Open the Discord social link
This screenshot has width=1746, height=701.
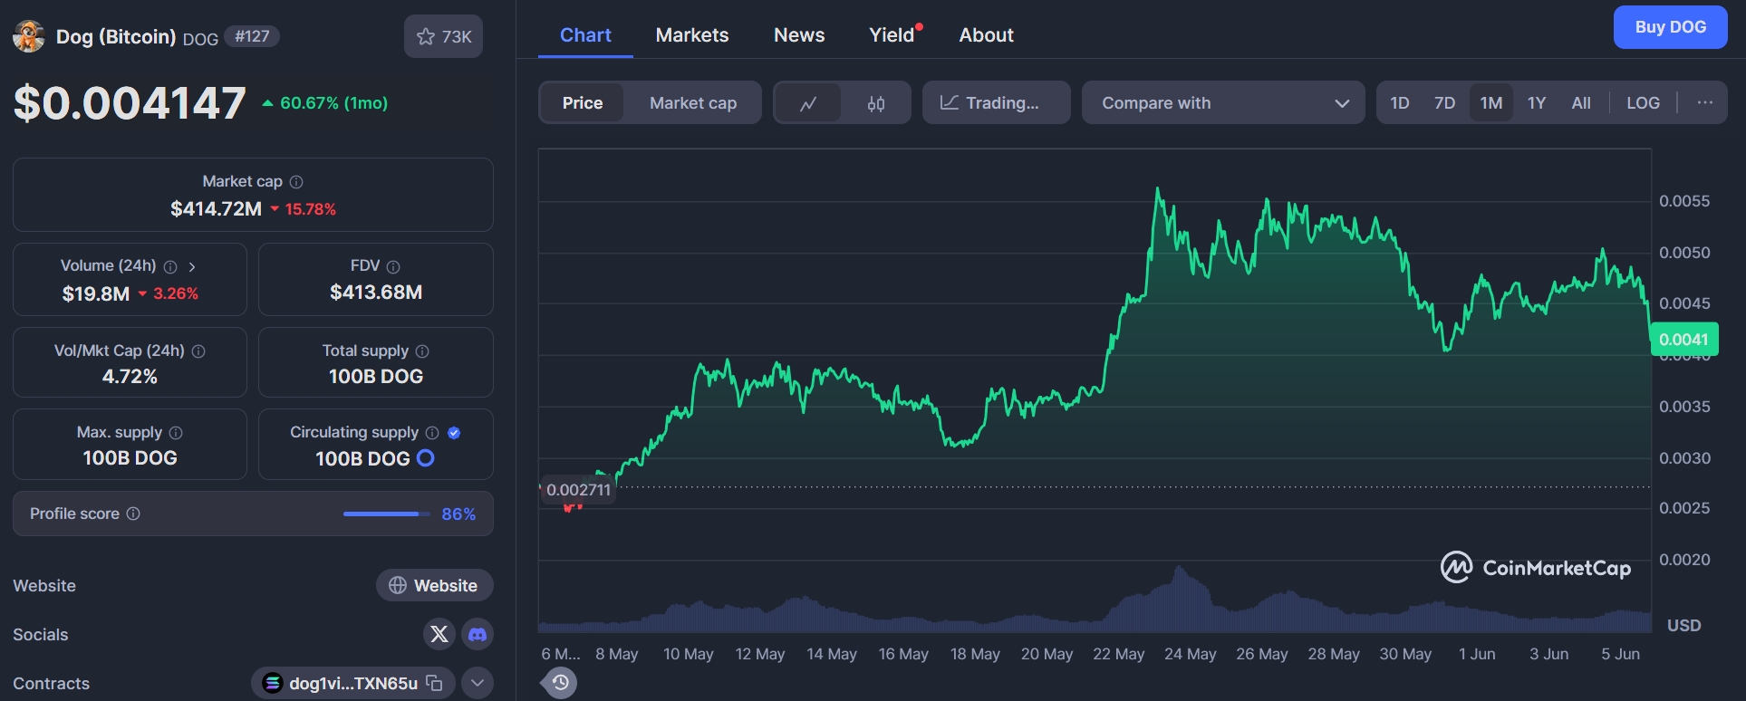point(477,634)
